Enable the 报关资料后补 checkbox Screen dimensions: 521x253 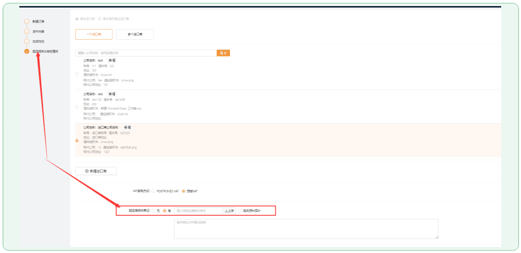[240, 210]
